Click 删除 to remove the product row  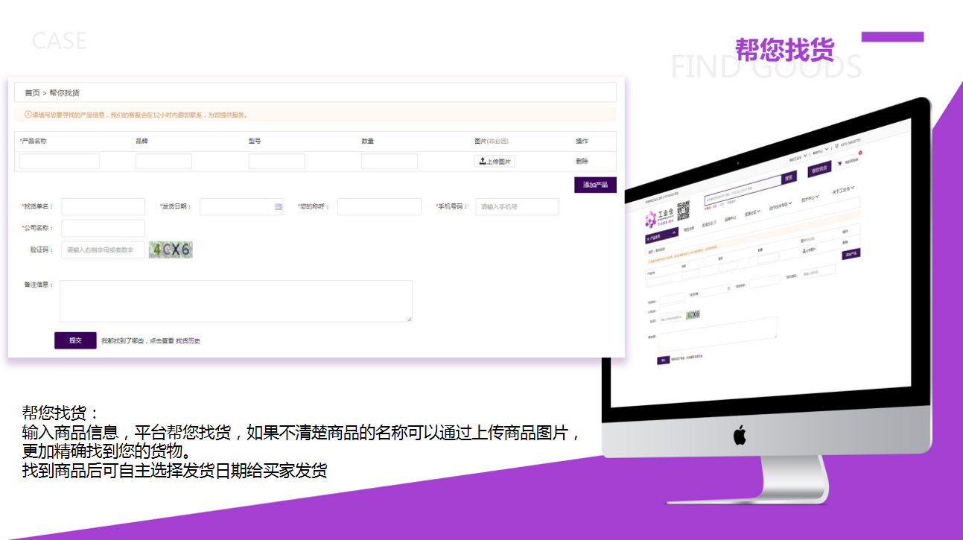582,162
